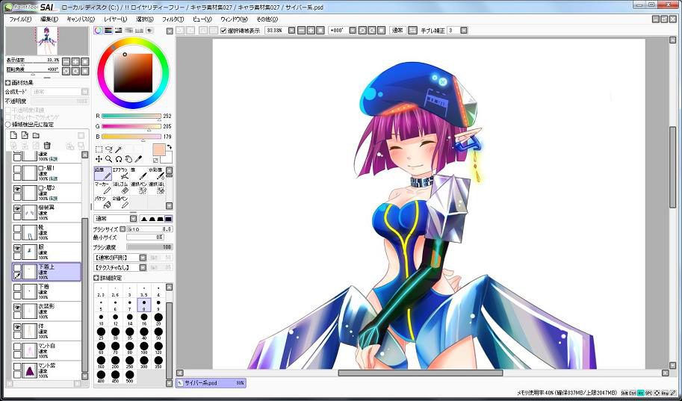The image size is (682, 401).
Task: Click the red (R) color slider
Action: [x=131, y=116]
